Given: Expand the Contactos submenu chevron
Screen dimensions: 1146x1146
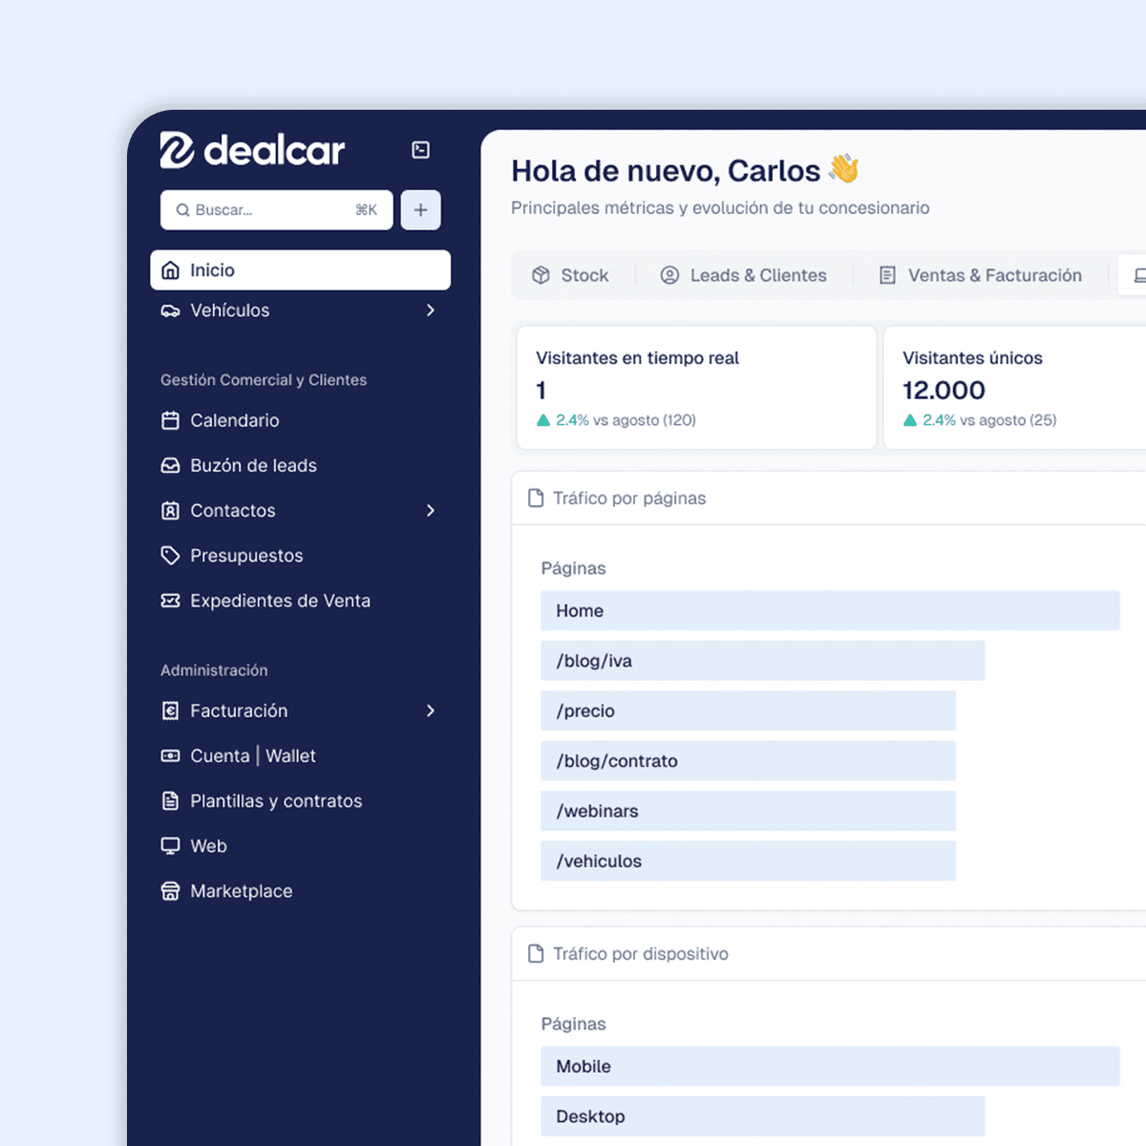Looking at the screenshot, I should [x=431, y=511].
